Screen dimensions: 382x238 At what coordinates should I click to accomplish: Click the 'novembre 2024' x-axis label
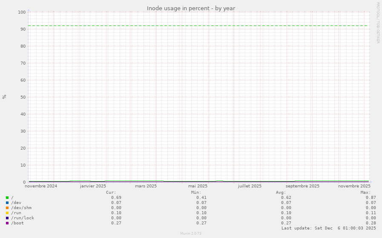click(41, 186)
